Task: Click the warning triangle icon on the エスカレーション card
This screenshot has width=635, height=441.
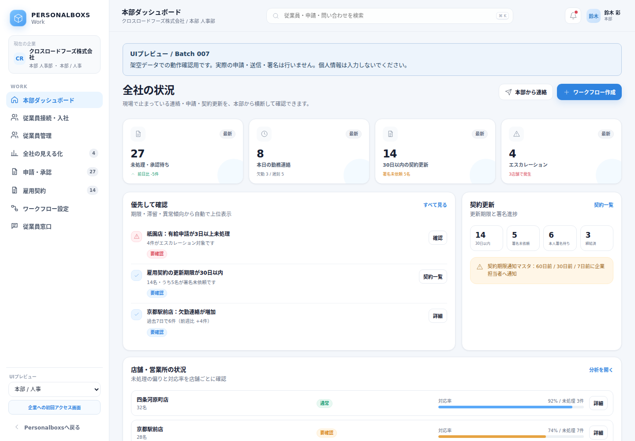Action: coord(516,134)
